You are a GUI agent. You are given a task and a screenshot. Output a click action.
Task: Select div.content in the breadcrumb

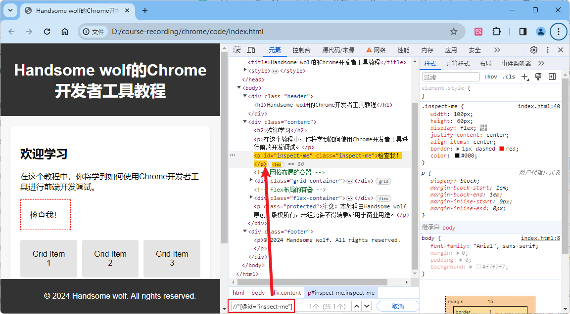(x=287, y=293)
